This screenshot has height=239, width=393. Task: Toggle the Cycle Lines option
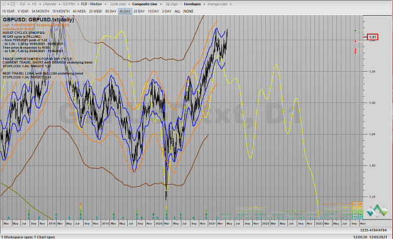(x=118, y=4)
